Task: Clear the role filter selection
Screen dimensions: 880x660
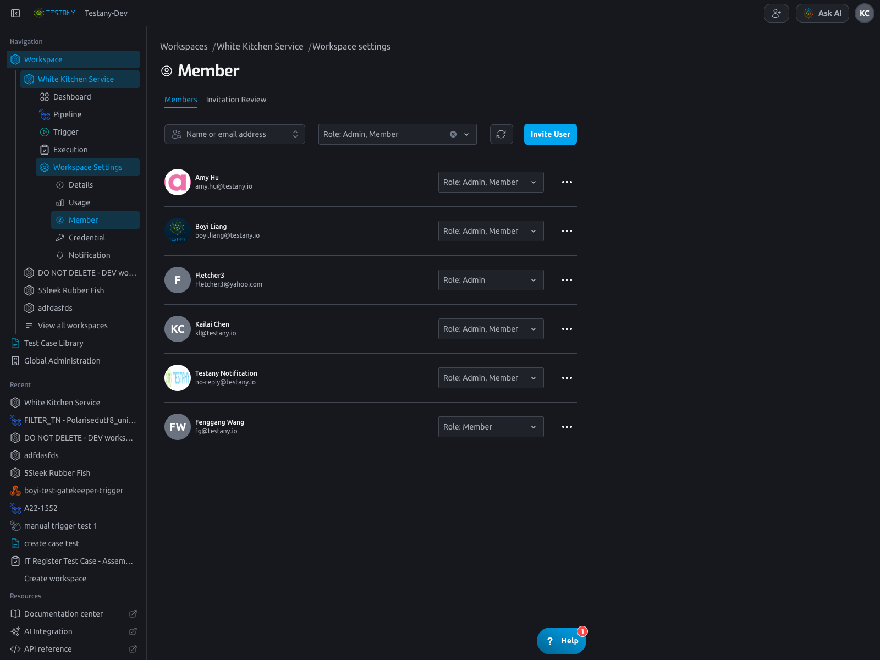Action: click(453, 134)
